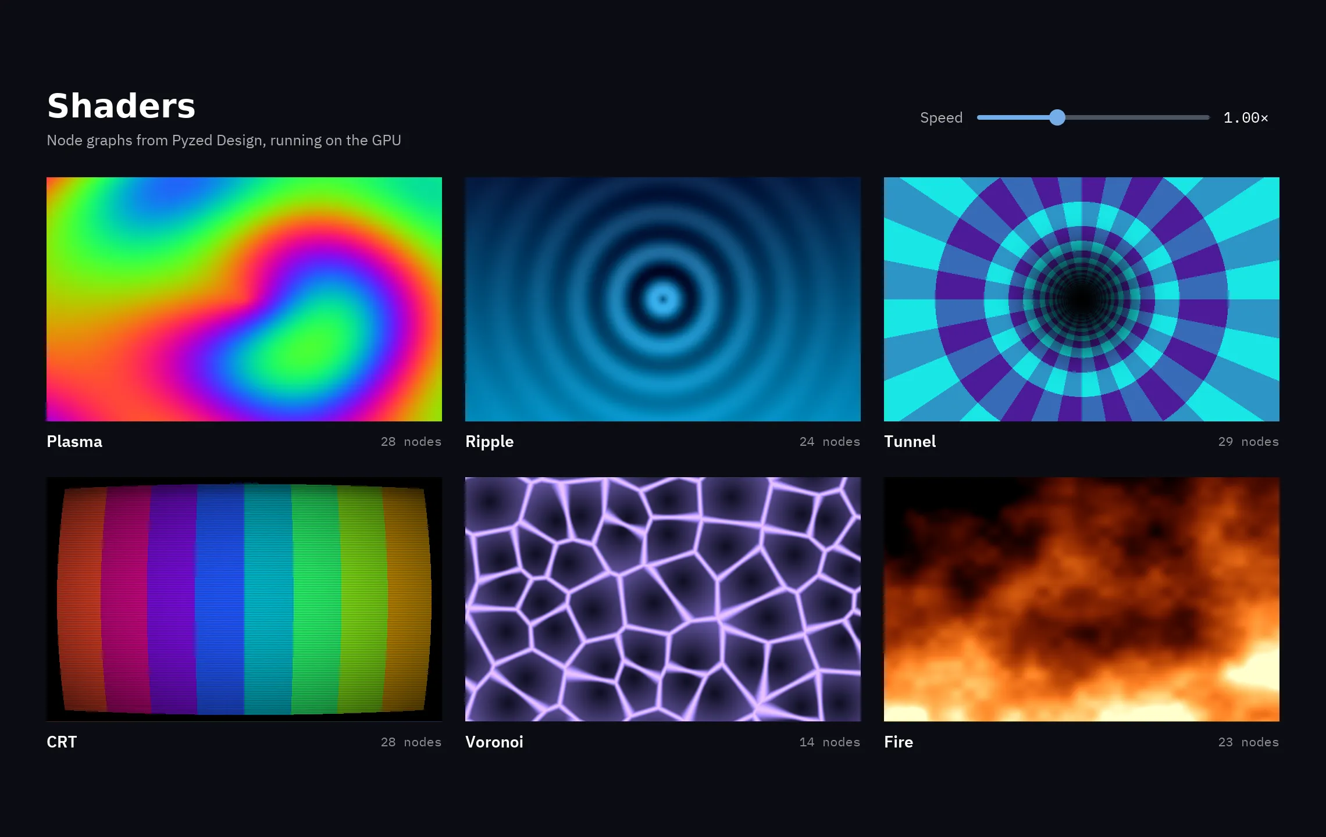Open the Fire shader preview
This screenshot has width=1326, height=837.
point(1082,599)
